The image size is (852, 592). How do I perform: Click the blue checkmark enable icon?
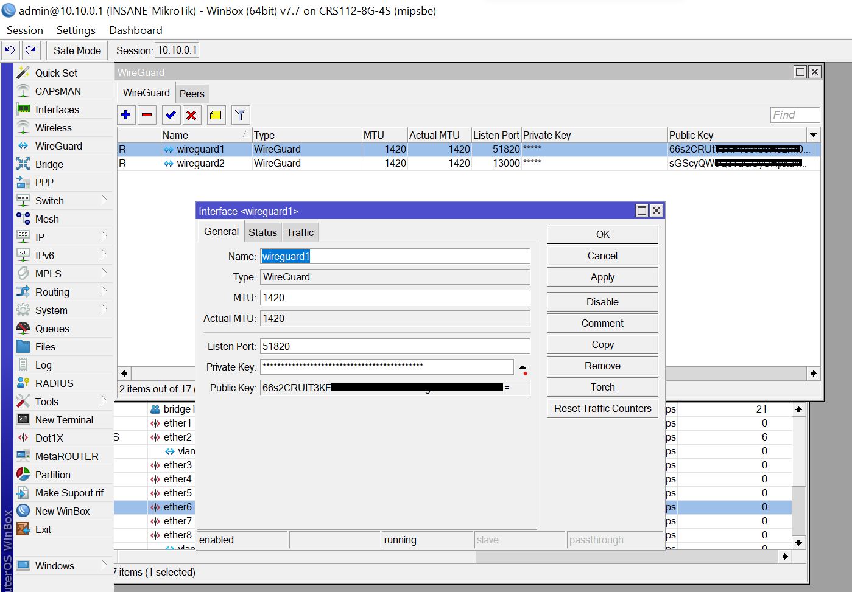171,115
